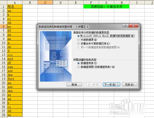Click the wizard illustration image
Screen dimensions: 154x118
click(56, 56)
